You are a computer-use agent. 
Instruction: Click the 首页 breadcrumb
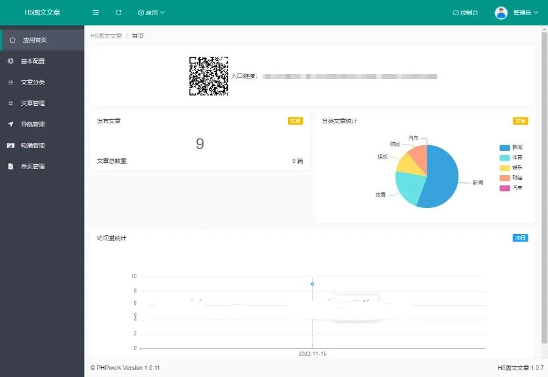138,36
